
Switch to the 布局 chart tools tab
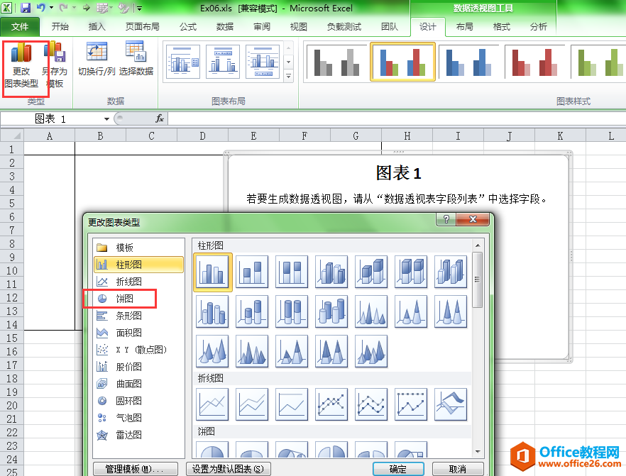click(x=465, y=27)
